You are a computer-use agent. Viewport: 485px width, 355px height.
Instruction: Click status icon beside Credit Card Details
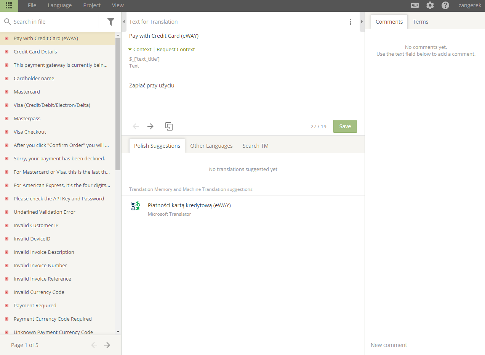pyautogui.click(x=6, y=52)
